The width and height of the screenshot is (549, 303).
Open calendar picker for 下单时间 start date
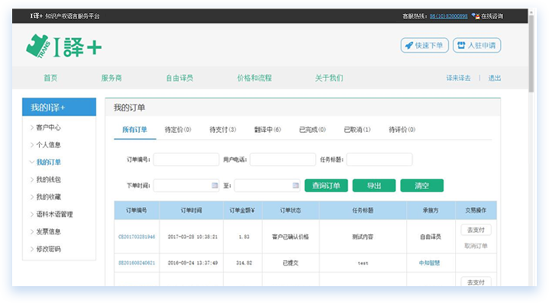215,185
